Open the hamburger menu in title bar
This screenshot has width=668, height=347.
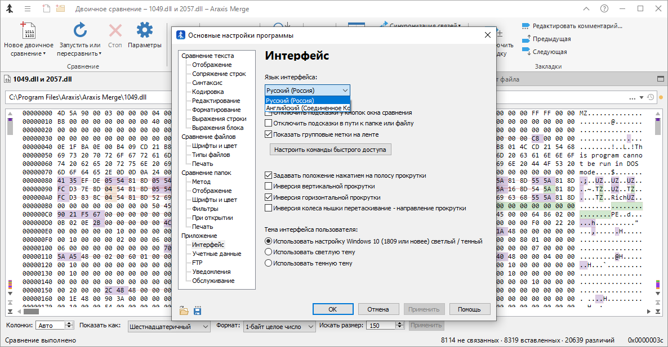28,8
